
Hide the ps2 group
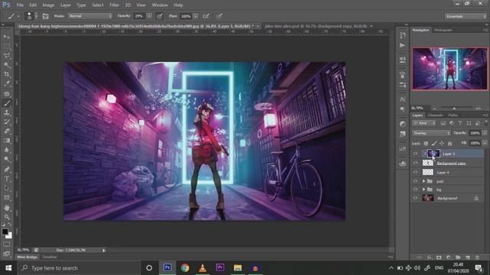click(x=415, y=181)
